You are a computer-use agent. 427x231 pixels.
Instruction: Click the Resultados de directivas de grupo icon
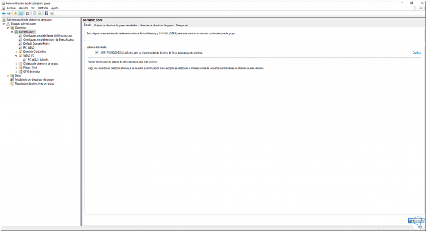pyautogui.click(x=12, y=83)
